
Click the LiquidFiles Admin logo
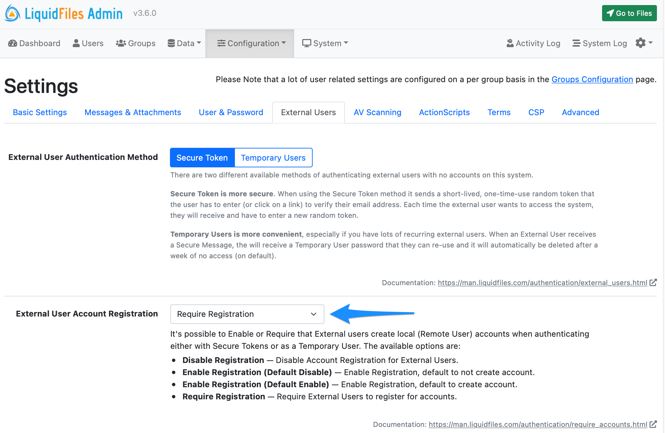tap(63, 13)
